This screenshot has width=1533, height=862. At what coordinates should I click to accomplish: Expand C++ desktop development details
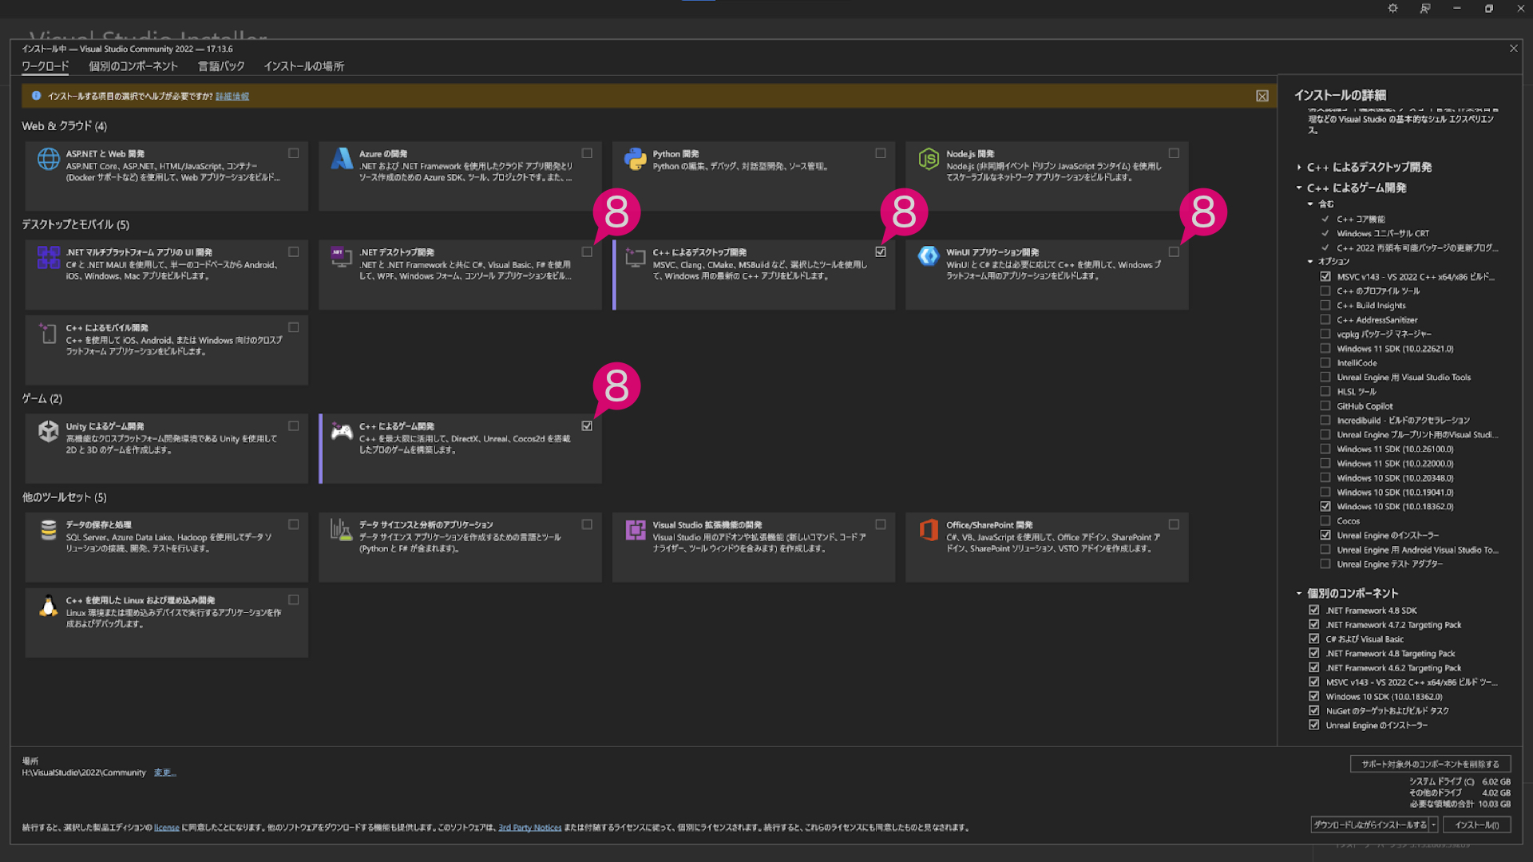[x=1299, y=167]
